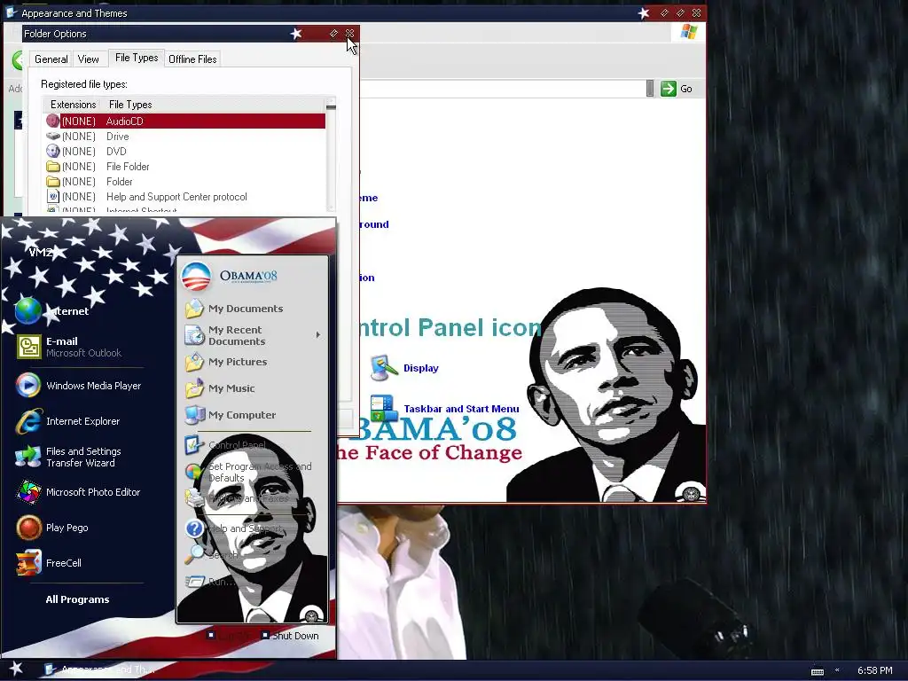This screenshot has width=908, height=681.
Task: Click star icon in Folder Options title bar
Action: [296, 34]
